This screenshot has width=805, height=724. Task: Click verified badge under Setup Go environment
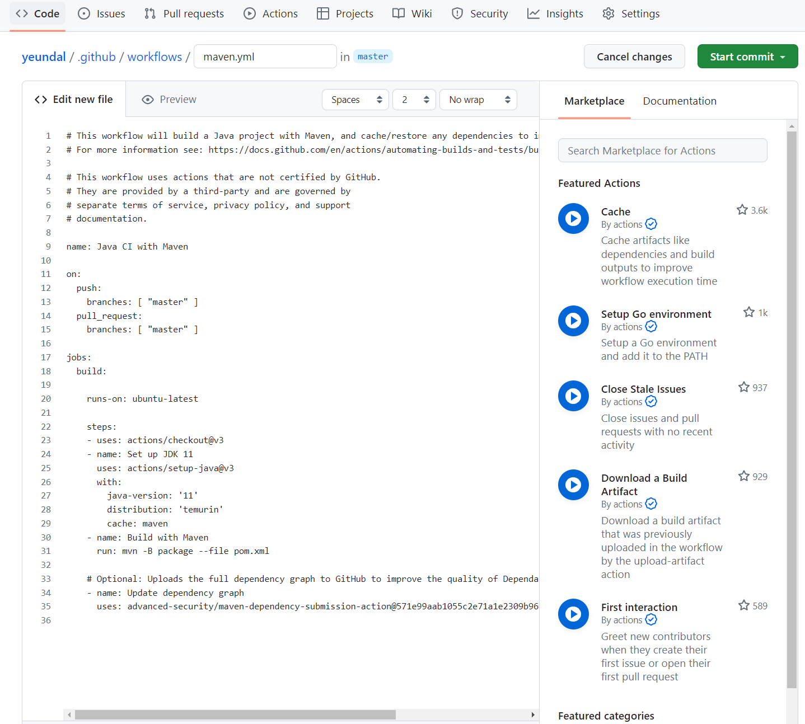pos(651,327)
